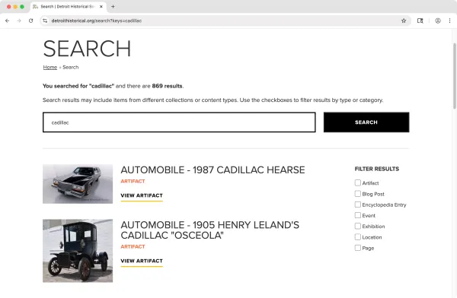457x298 pixels.
Task: Open 1905 Henry Leland's Cadillac Osceola title
Action: click(x=210, y=230)
